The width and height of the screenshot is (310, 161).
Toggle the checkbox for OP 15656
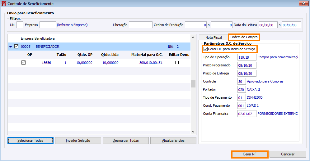click(24, 62)
